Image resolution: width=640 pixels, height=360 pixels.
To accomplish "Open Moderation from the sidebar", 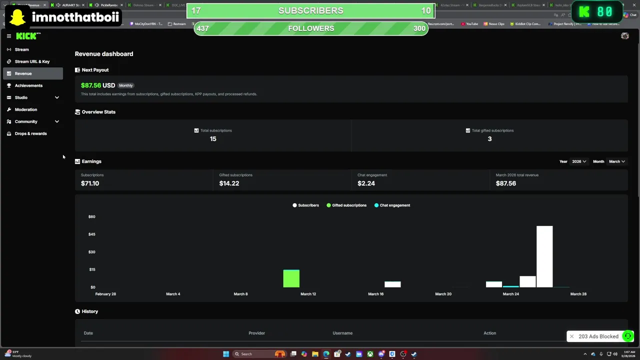I will point(33,109).
